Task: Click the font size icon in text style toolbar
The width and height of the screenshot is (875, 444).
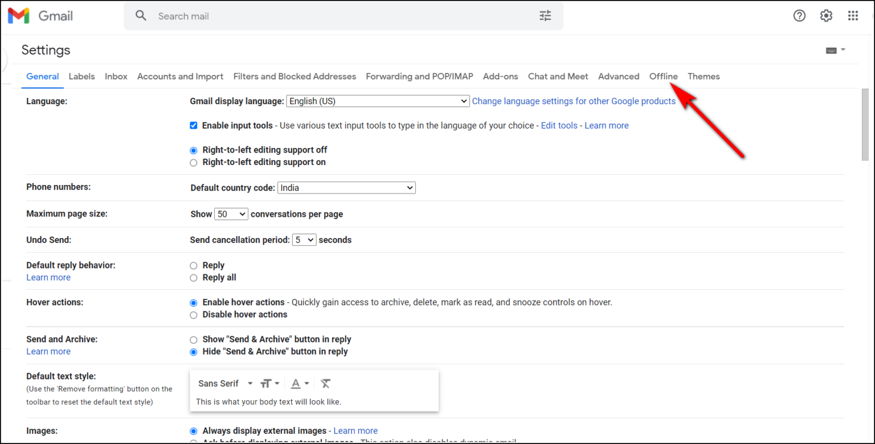Action: point(267,383)
